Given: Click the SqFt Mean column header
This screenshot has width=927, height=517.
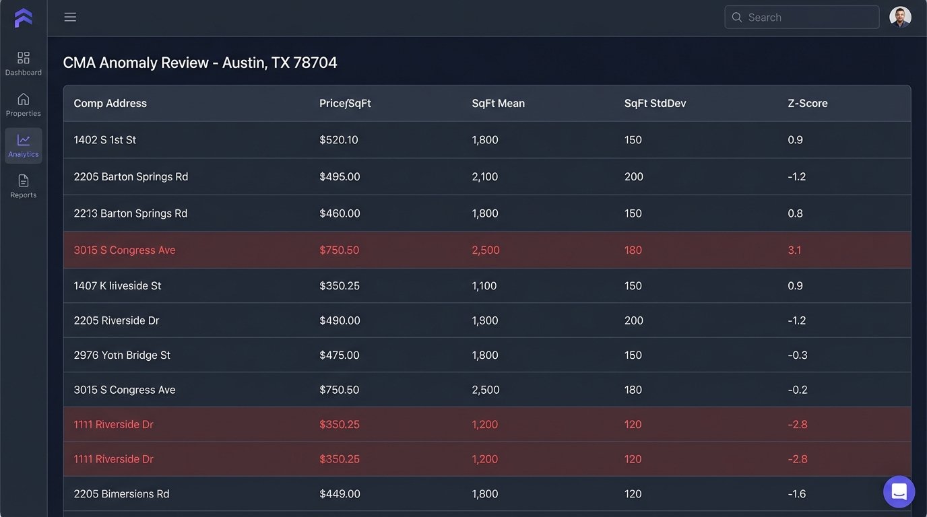Looking at the screenshot, I should [498, 104].
